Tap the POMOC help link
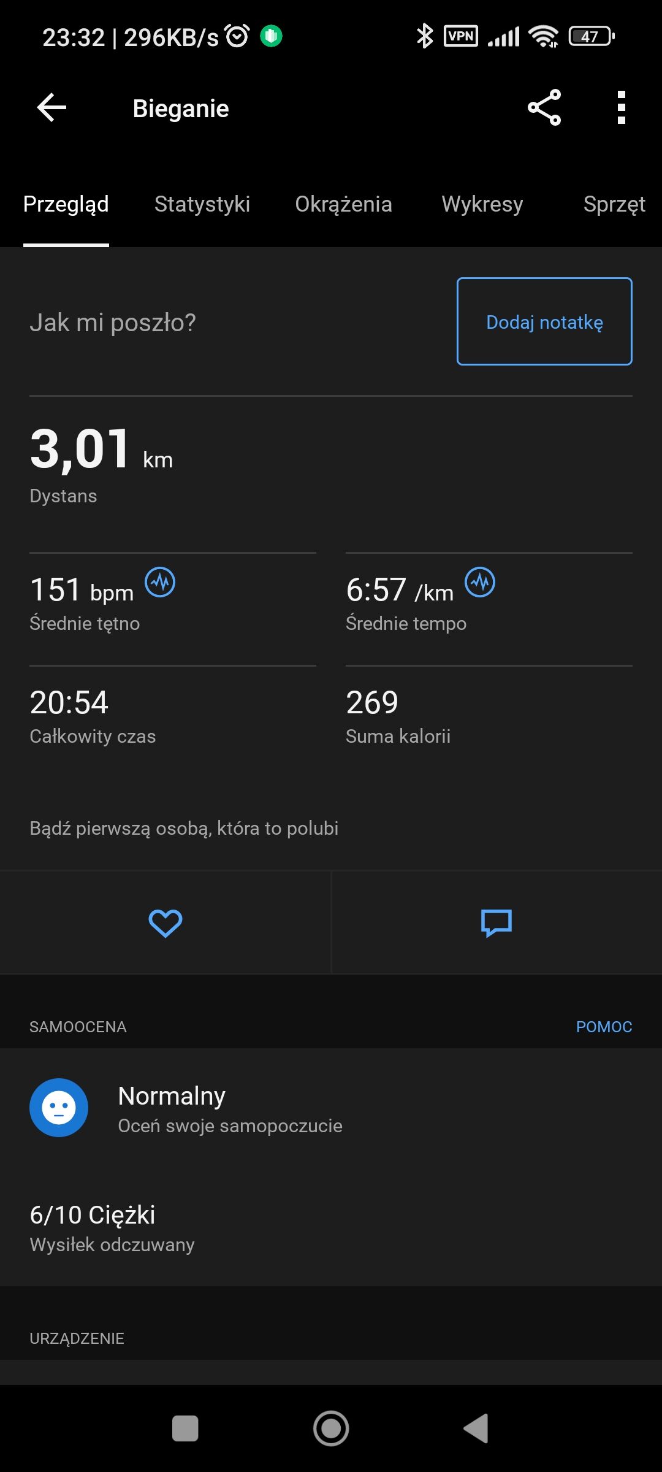The width and height of the screenshot is (662, 1472). tap(604, 1027)
